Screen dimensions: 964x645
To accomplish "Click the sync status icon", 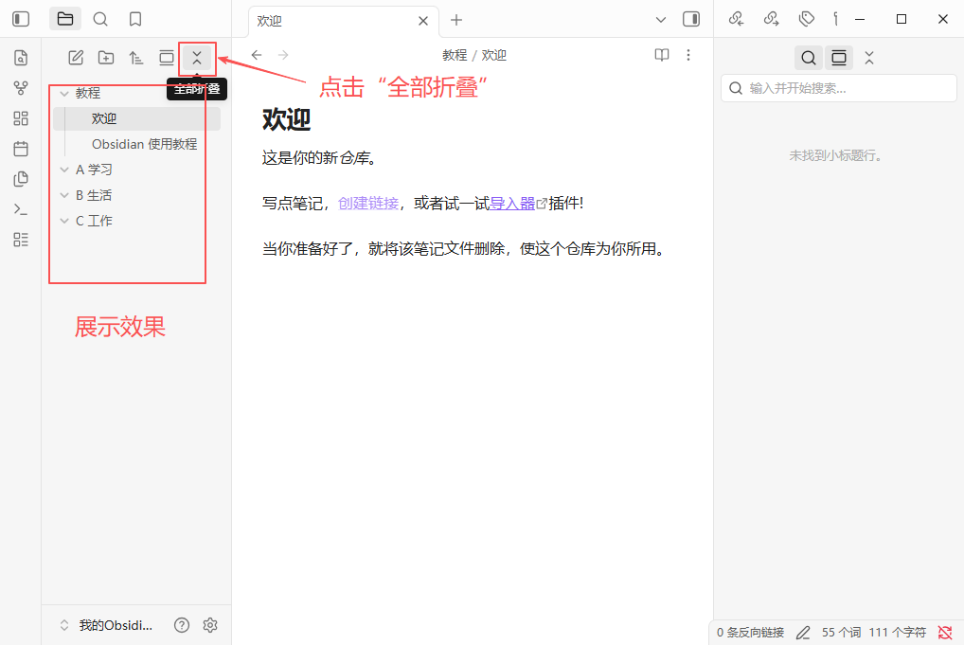I will pos(945,632).
